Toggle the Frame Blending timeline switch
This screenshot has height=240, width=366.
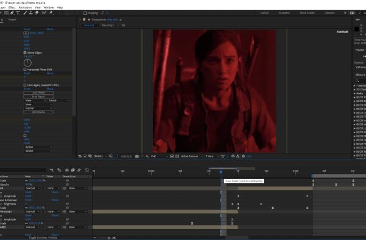(x=73, y=170)
